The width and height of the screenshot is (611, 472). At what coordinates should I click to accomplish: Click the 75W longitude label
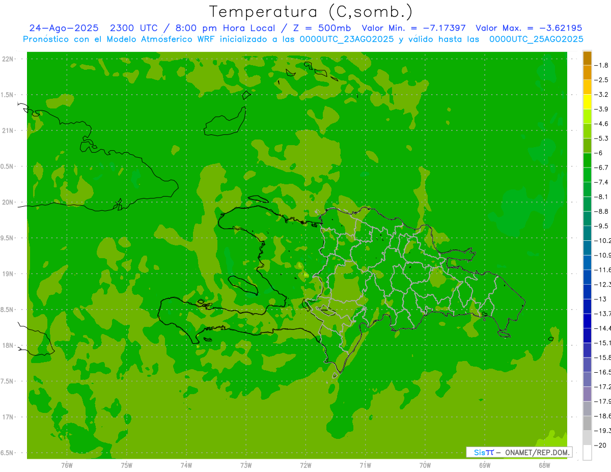(127, 465)
